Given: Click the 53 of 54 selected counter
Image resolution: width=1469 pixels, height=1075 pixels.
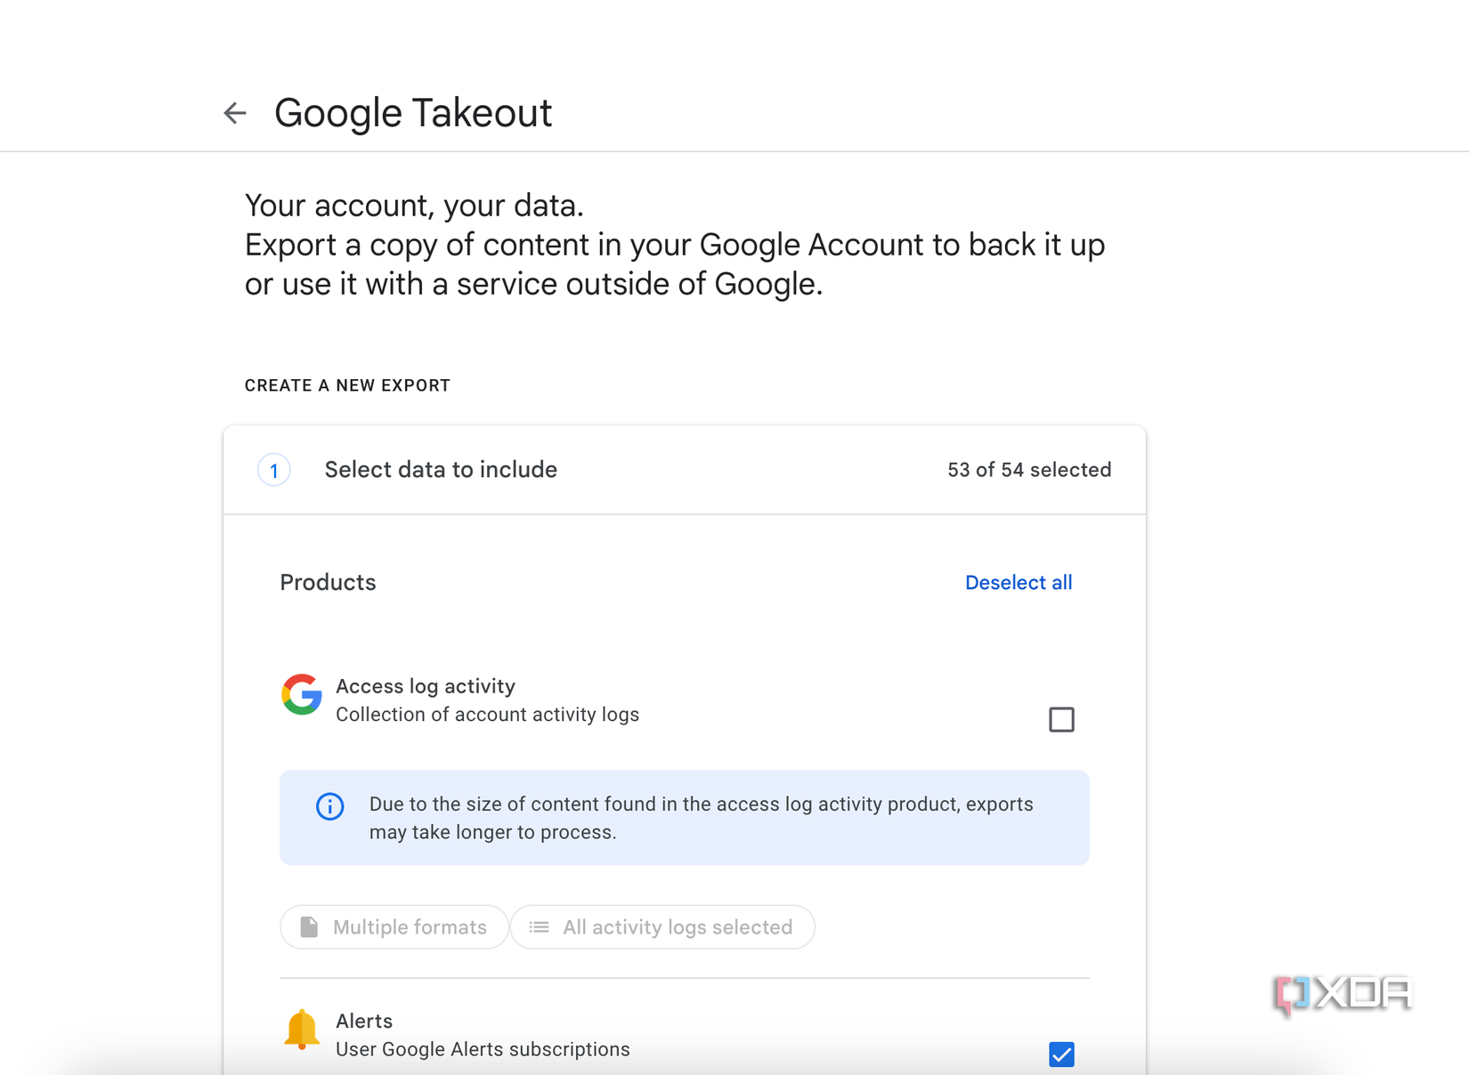Looking at the screenshot, I should click(1028, 470).
